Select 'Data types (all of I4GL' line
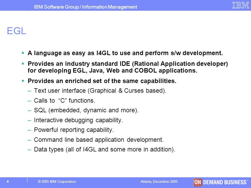The width and height of the screenshot is (251, 188). (105, 149)
